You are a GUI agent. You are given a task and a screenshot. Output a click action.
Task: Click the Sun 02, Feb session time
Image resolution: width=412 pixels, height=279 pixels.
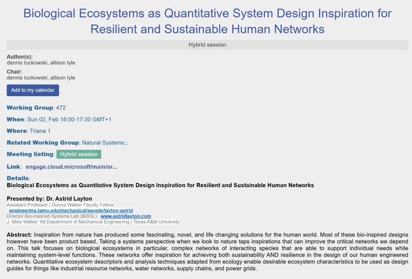pos(69,119)
